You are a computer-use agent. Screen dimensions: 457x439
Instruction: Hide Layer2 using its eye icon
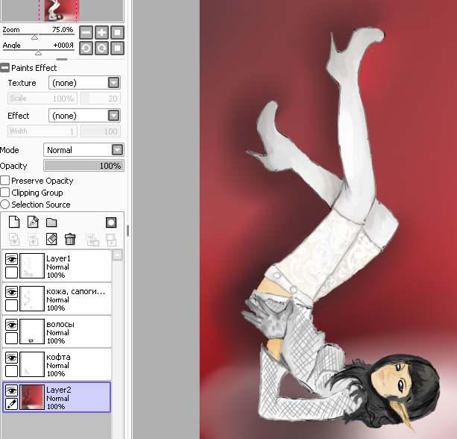pyautogui.click(x=11, y=390)
